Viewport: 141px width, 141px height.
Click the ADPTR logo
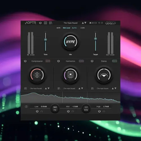(30, 23)
